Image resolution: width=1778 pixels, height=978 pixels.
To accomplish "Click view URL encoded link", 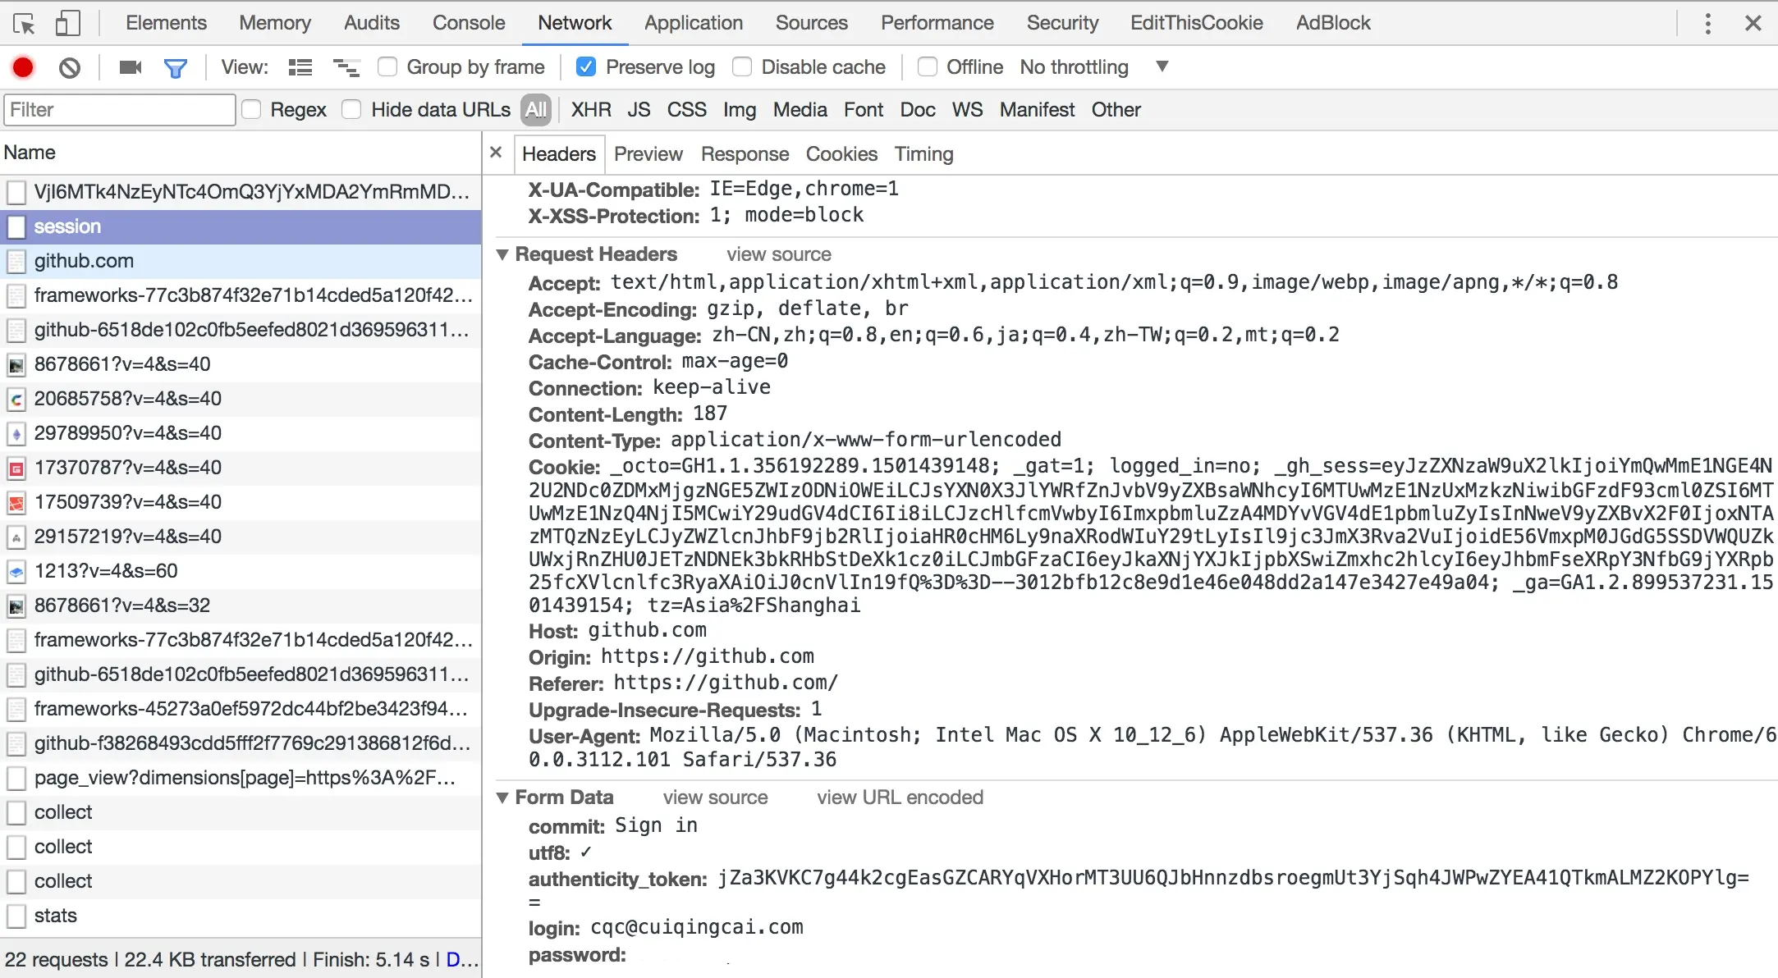I will click(x=900, y=797).
